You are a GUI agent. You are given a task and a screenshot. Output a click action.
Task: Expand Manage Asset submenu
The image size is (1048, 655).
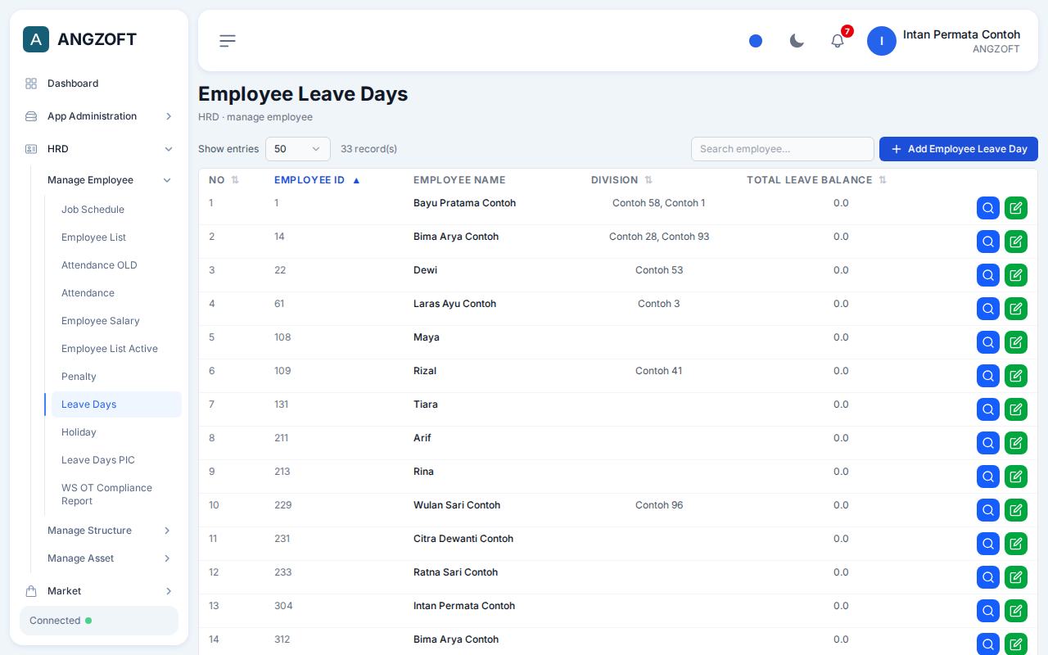pos(110,558)
